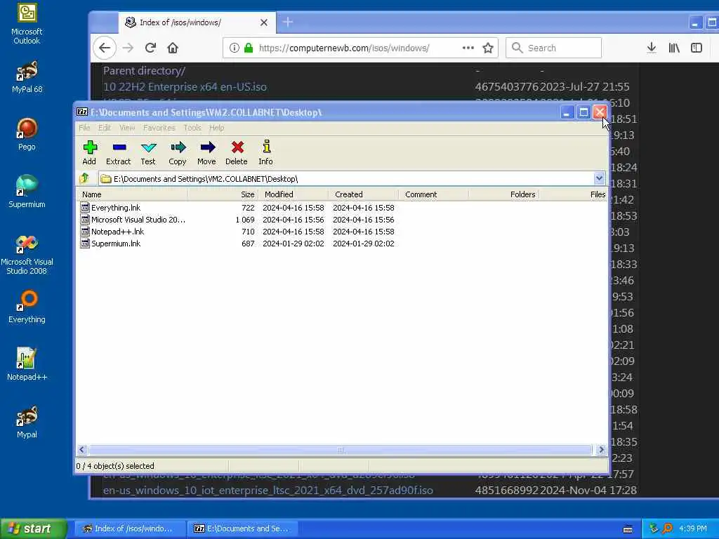Select the Notepad++ desktop shortcut
The image size is (719, 539).
(27, 365)
